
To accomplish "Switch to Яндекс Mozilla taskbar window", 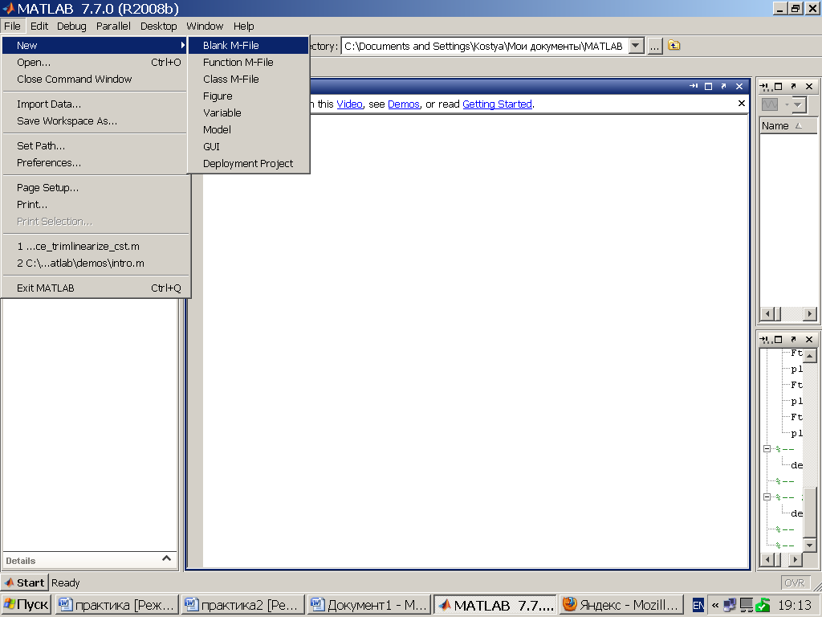I will click(x=621, y=605).
